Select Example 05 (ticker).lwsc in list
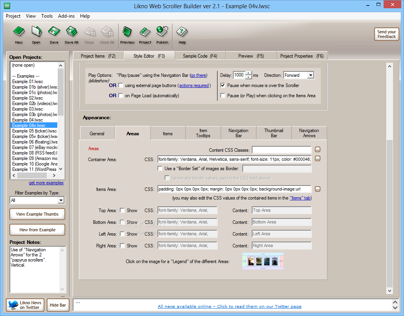Image resolution: width=404 pixels, height=316 pixels. pos(34,131)
